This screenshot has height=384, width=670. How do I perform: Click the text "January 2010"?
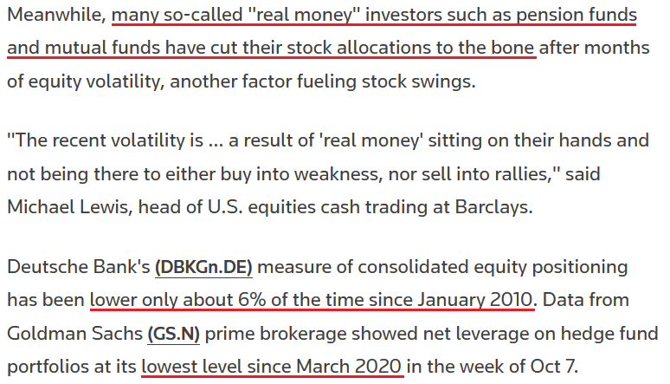[475, 300]
